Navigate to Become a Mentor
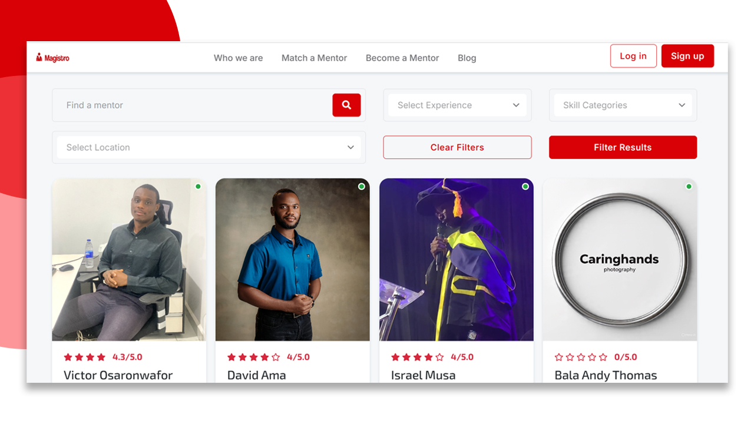Screen dimensions: 754x424 (x=402, y=58)
